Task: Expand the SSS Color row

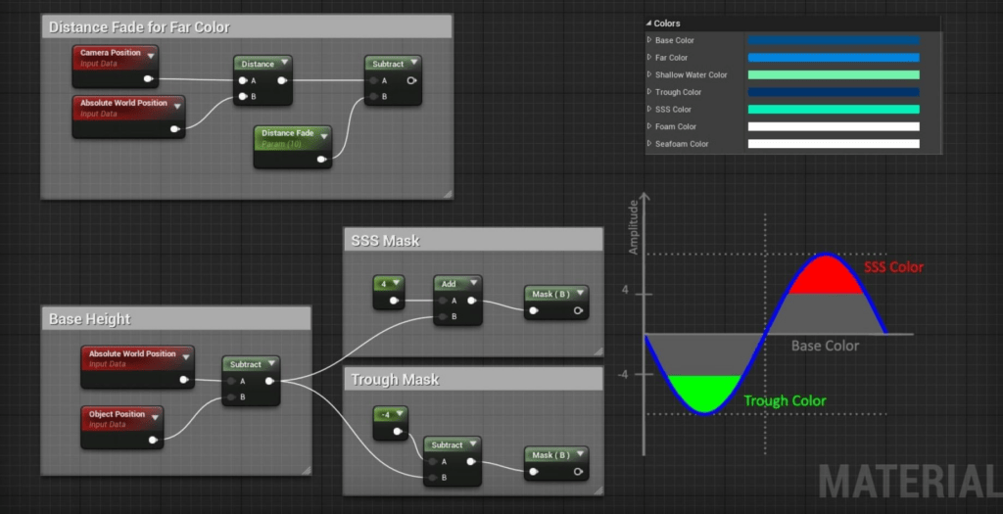Action: point(649,109)
